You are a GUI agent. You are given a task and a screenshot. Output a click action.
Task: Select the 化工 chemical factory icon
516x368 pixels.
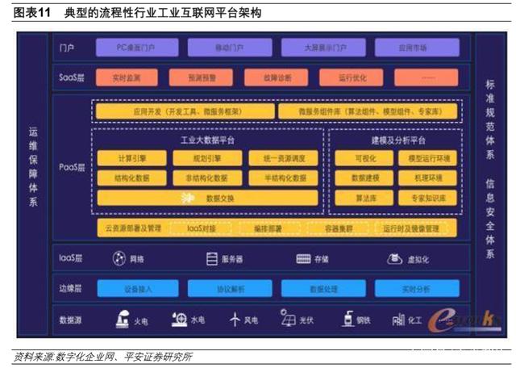pyautogui.click(x=398, y=320)
